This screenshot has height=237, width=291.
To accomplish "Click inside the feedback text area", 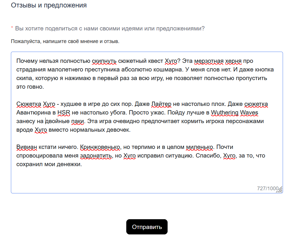I will pos(147,123).
